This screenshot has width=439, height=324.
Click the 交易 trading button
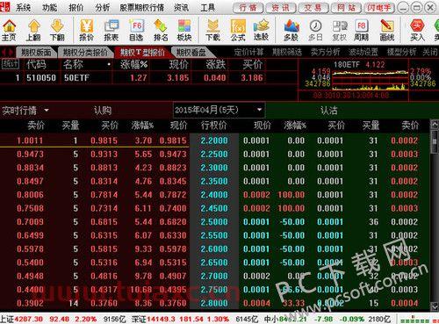coord(313,8)
